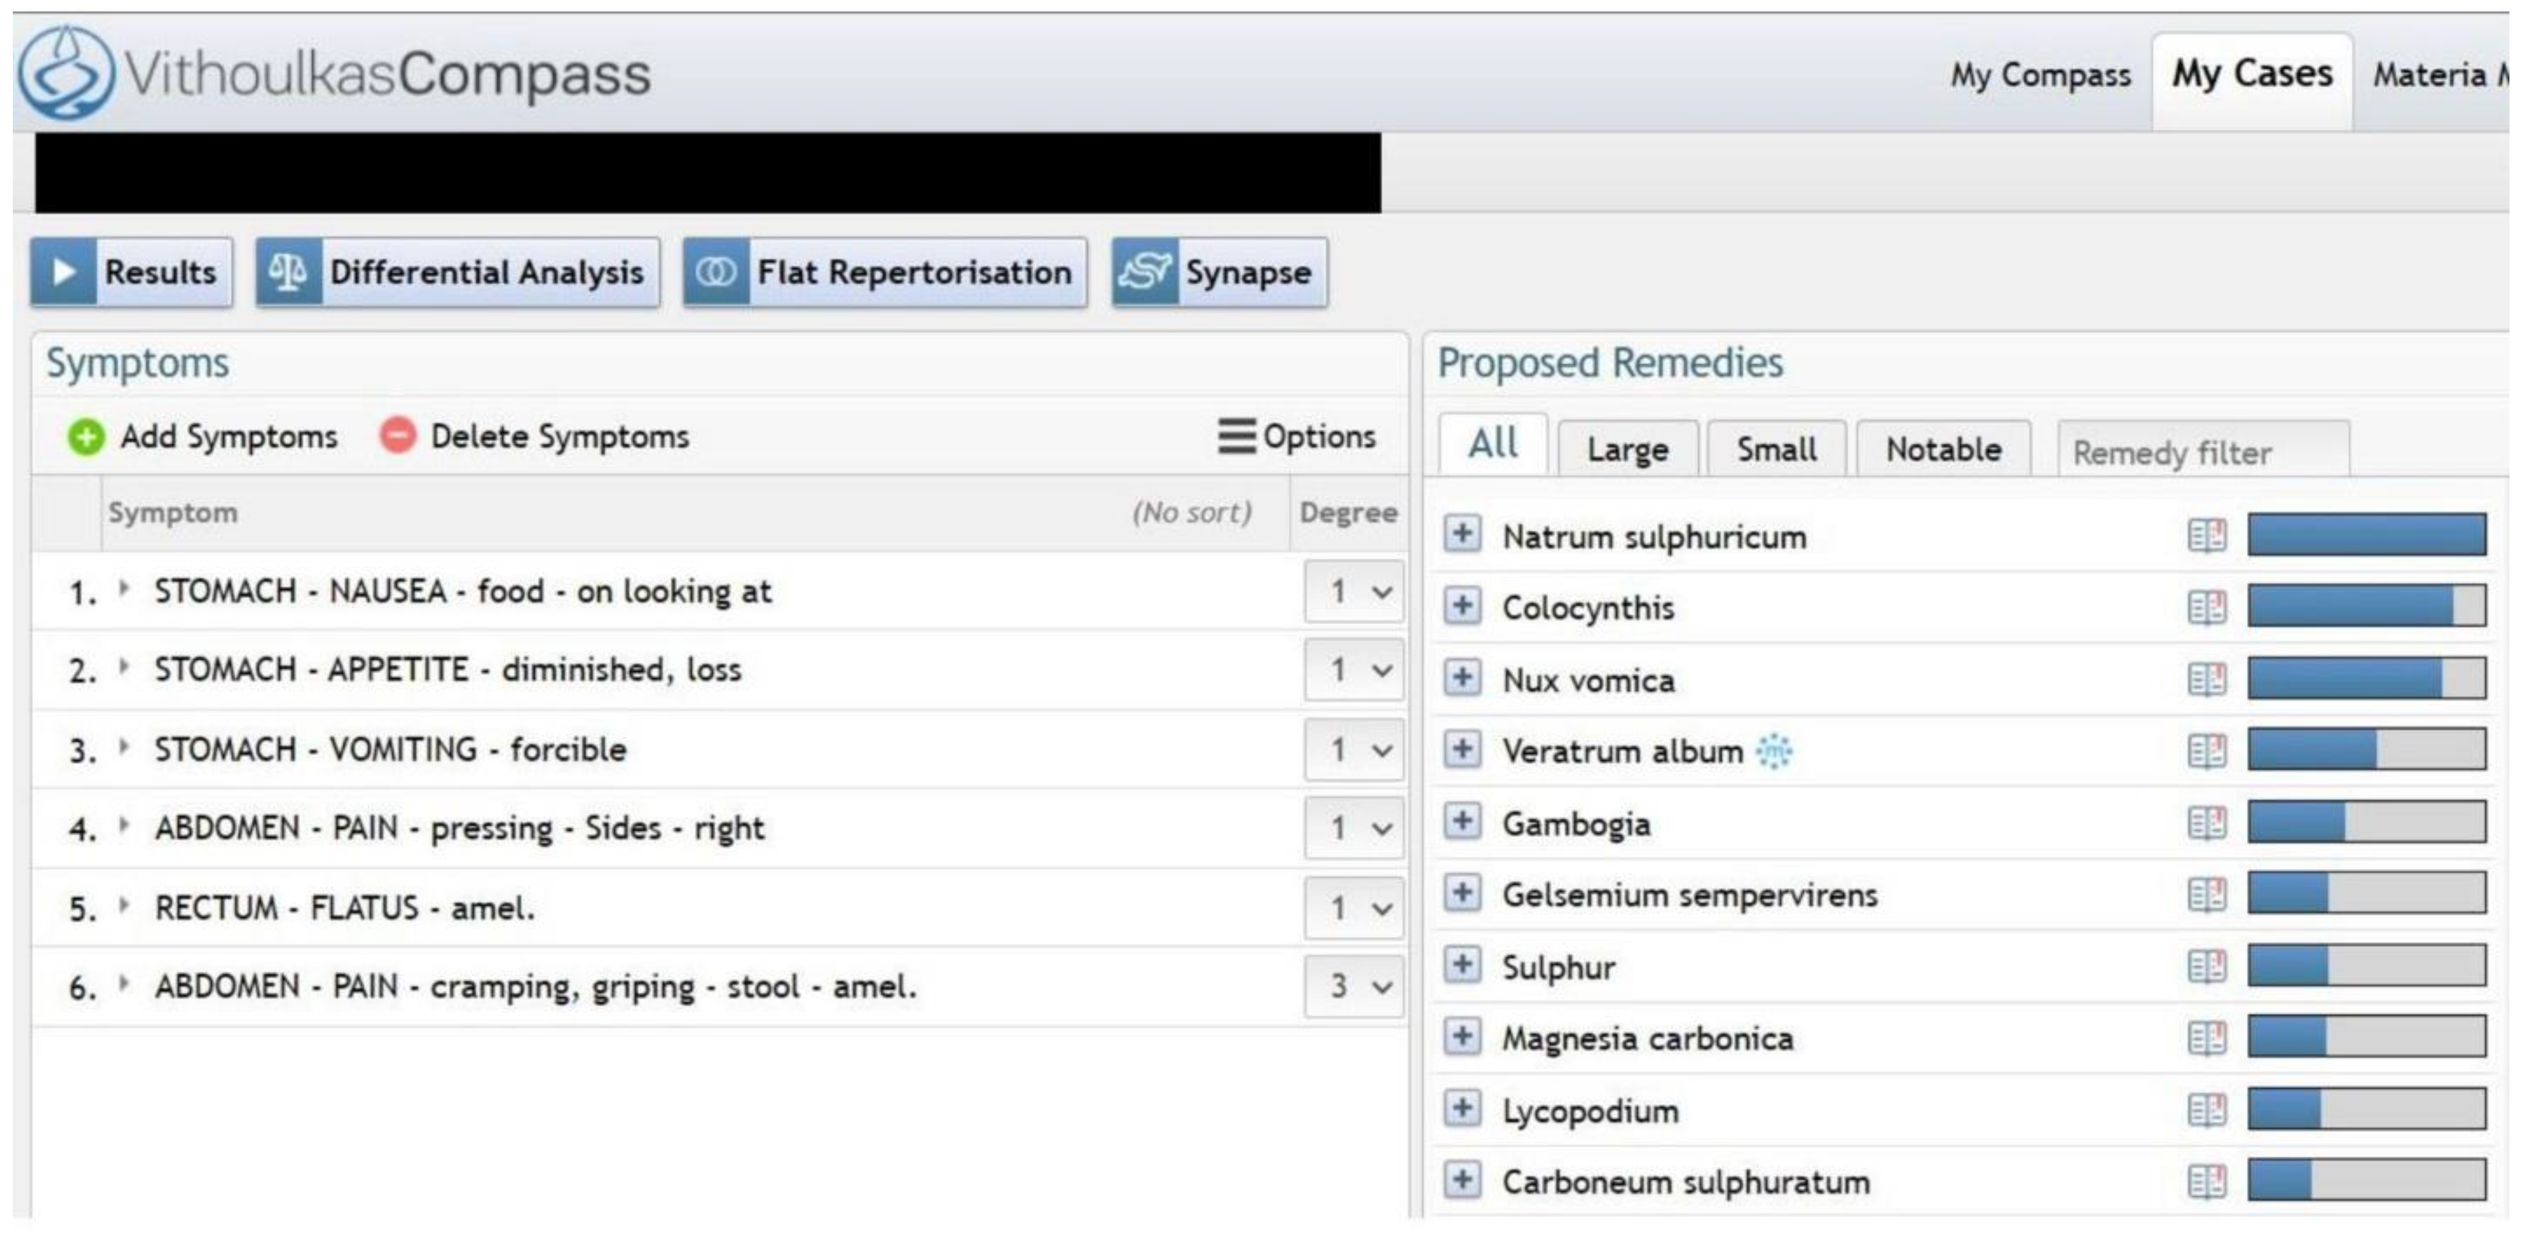The image size is (2528, 1235).
Task: Click the Sulphur relevance score bar
Action: (2366, 966)
